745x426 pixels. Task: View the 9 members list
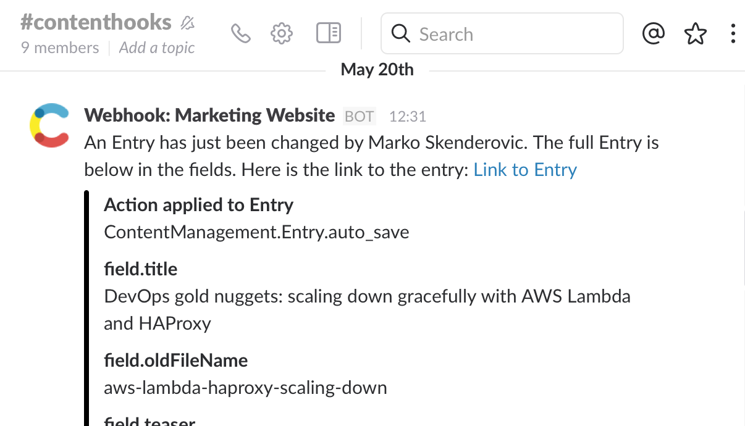[60, 48]
